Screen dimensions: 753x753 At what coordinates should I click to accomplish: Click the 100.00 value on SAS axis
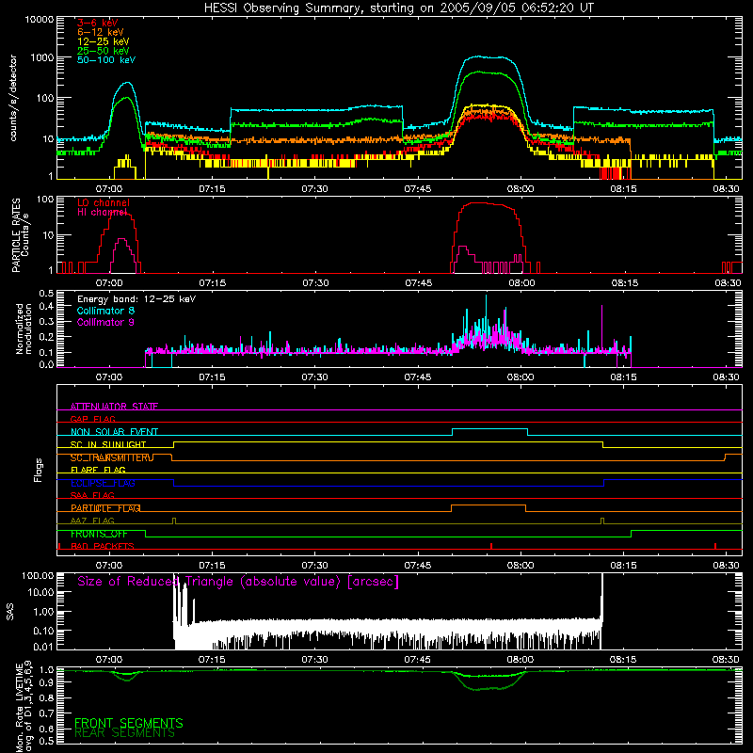[38, 575]
